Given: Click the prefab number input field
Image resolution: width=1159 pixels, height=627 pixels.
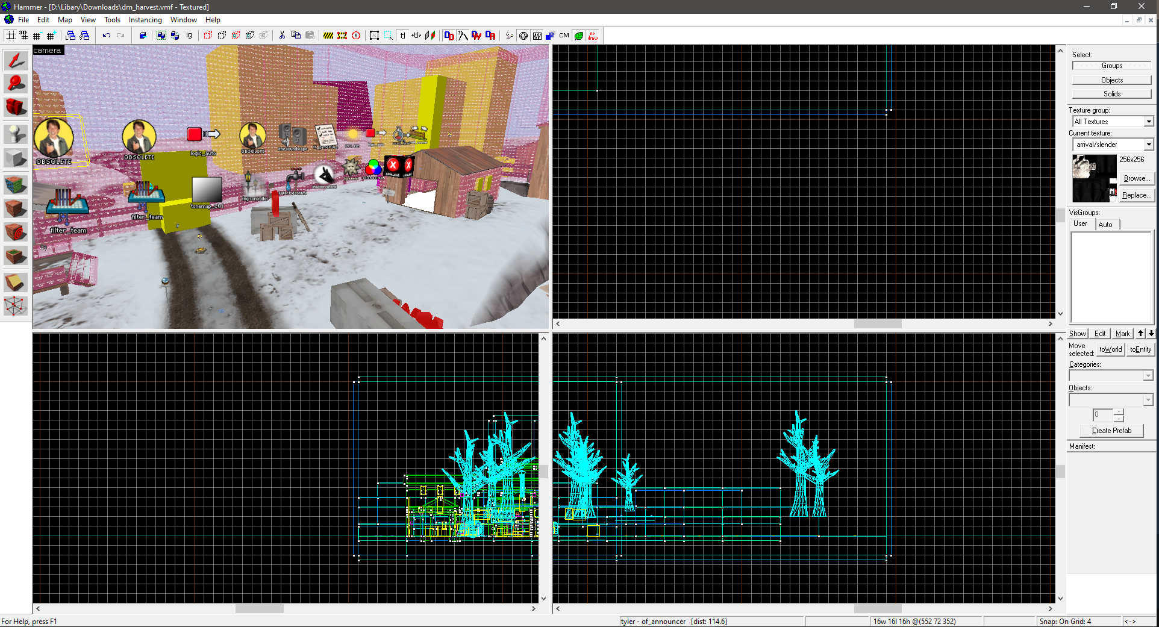Looking at the screenshot, I should coord(1102,415).
